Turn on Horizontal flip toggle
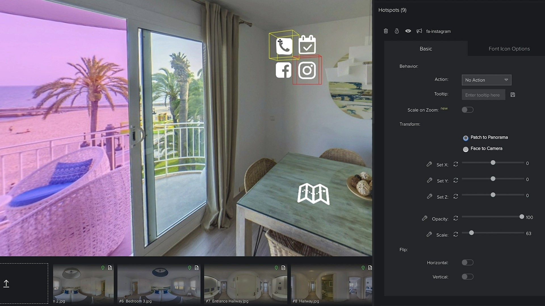The height and width of the screenshot is (306, 545). [467, 262]
